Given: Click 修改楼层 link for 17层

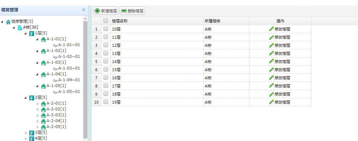Looking at the screenshot, I should (x=282, y=86).
